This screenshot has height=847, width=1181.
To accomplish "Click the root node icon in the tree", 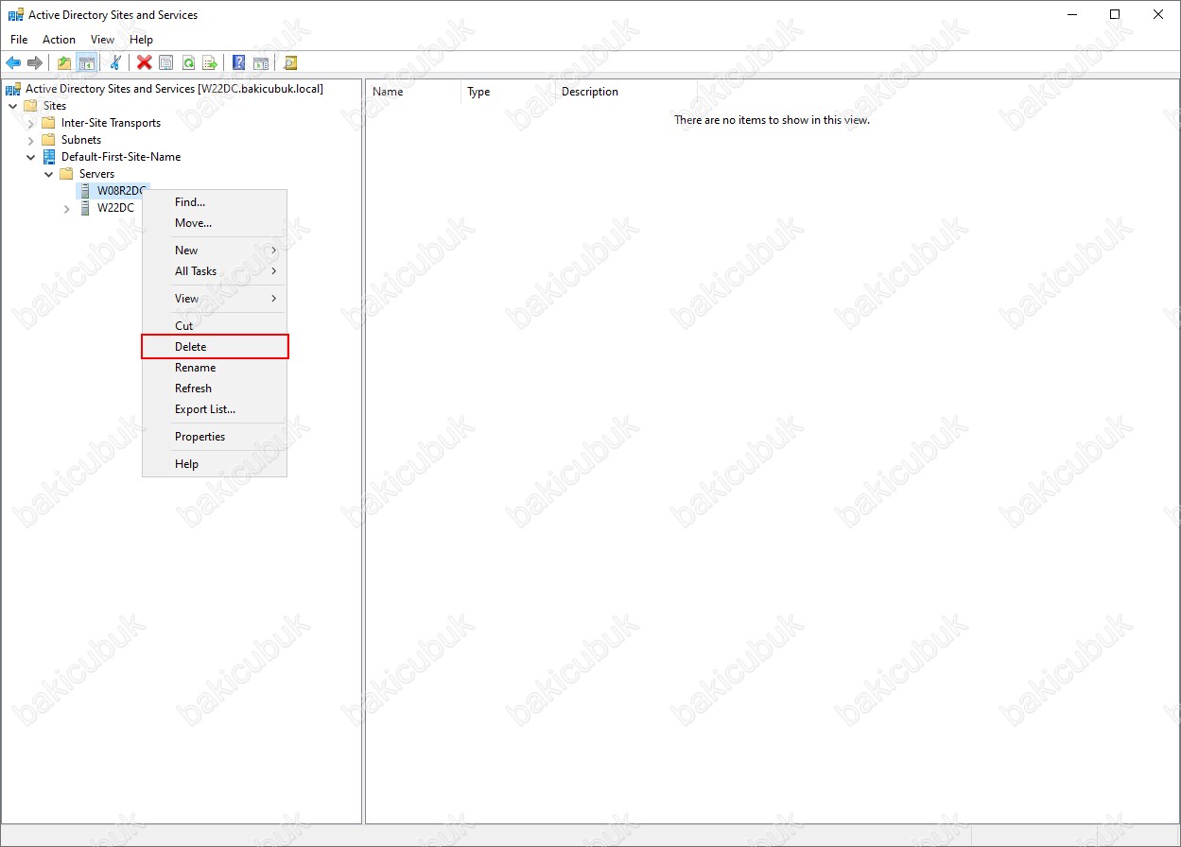I will 13,89.
